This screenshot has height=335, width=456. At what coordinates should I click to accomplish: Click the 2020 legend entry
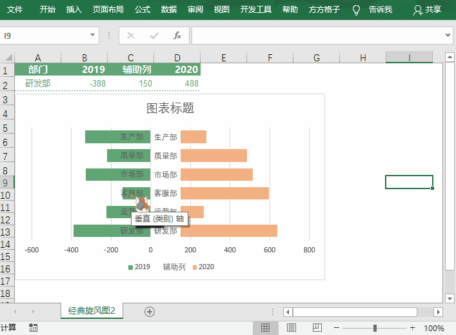pyautogui.click(x=203, y=267)
